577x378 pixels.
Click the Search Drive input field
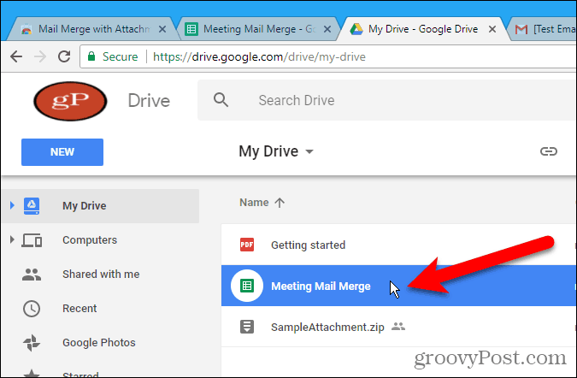[387, 100]
